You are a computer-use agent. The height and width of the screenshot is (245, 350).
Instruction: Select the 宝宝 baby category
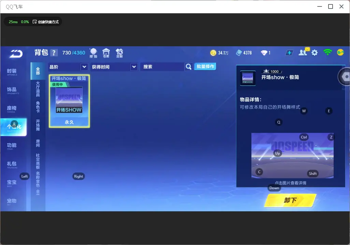(x=12, y=183)
